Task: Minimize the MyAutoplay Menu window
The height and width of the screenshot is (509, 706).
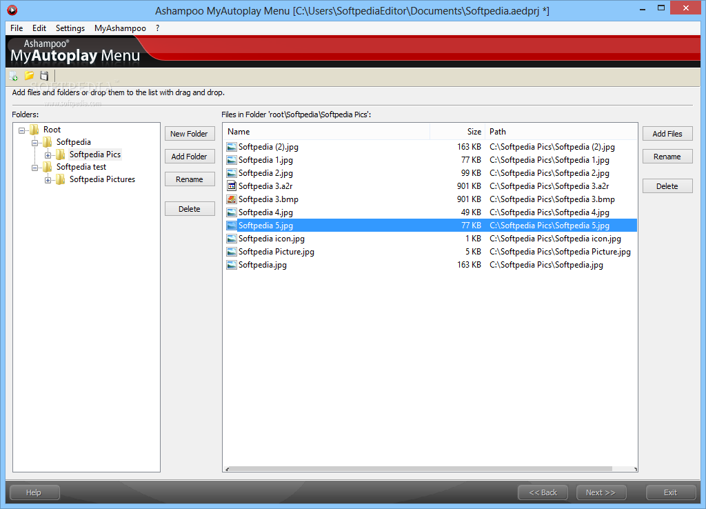Action: 643,8
